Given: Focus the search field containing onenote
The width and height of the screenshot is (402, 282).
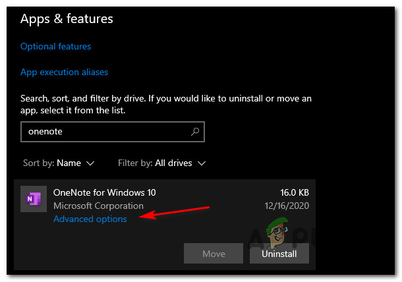Looking at the screenshot, I should 105,131.
